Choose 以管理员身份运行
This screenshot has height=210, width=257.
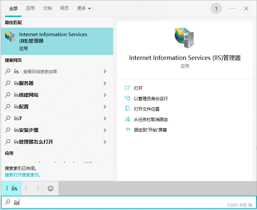click(x=151, y=99)
